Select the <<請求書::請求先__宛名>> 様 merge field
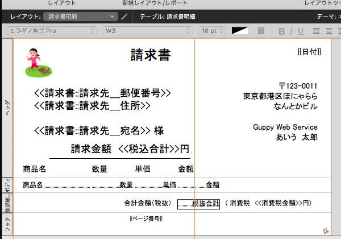The width and height of the screenshot is (341, 239). point(99,131)
